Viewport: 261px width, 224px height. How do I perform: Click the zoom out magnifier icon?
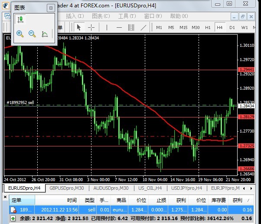(x=32, y=34)
